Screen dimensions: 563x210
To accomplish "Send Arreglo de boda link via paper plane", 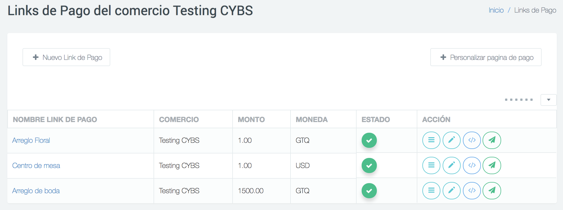I will (492, 191).
